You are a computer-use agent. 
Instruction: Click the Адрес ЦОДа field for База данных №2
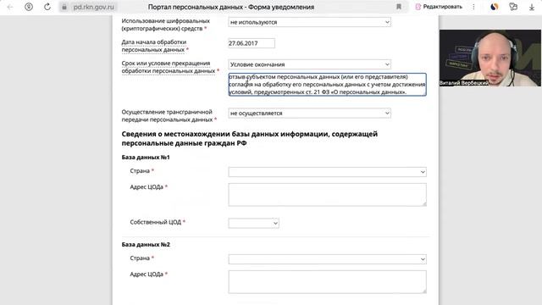click(327, 282)
